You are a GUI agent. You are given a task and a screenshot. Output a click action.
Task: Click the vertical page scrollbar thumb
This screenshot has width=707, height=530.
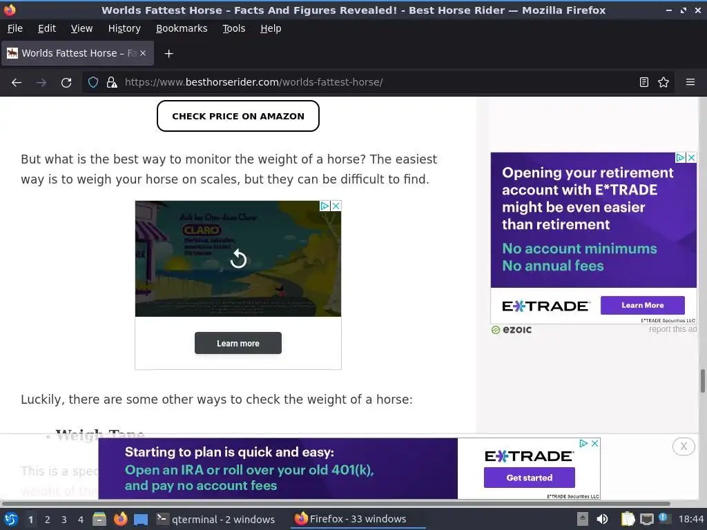(702, 381)
